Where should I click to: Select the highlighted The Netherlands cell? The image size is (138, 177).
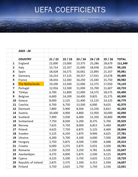coord(31,84)
